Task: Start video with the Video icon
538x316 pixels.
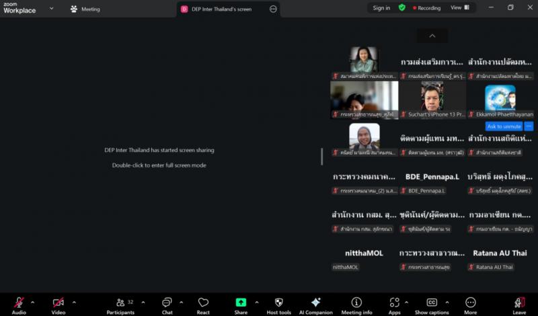Action: coord(58,303)
